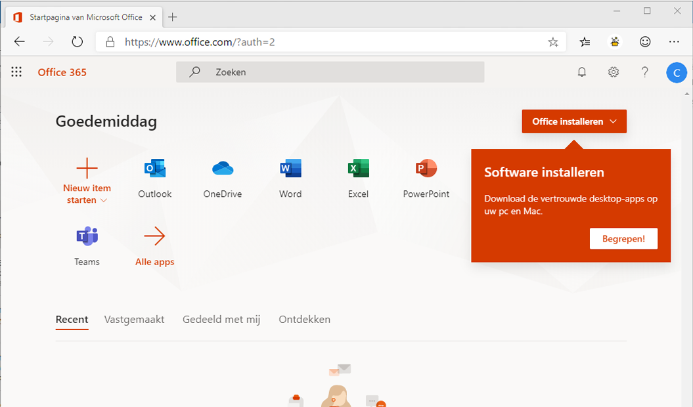Screen dimensions: 693x407
Task: Open the settings gear
Action: coord(614,72)
